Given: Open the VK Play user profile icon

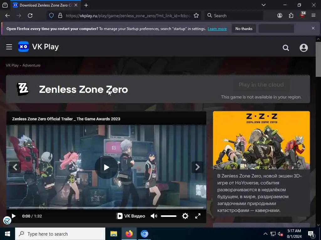Looking at the screenshot, I should tap(303, 48).
